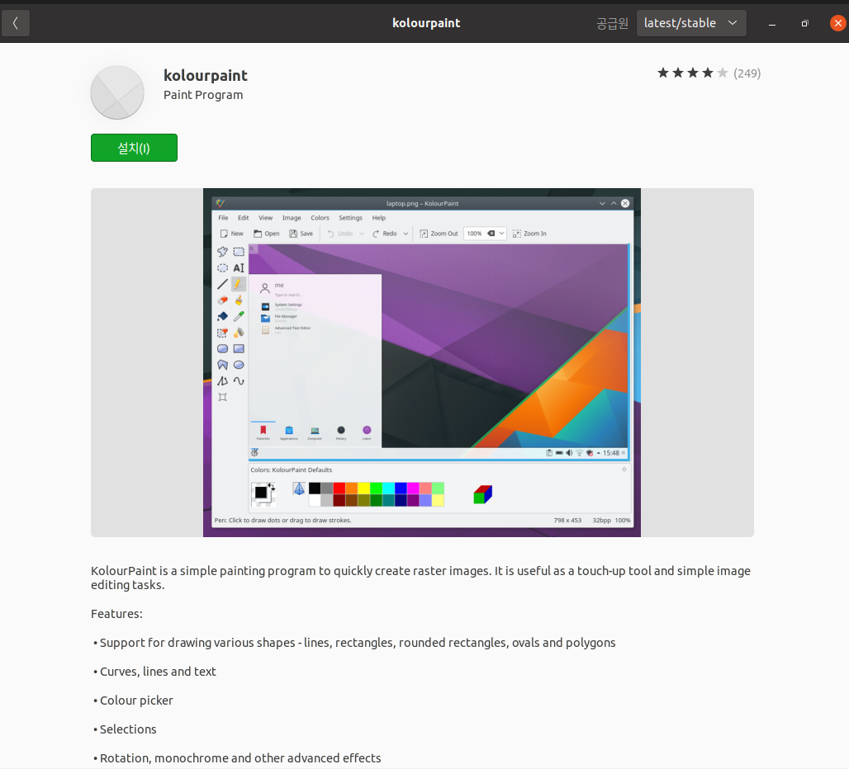Click the Selections feature line
The height and width of the screenshot is (769, 849).
coord(125,729)
